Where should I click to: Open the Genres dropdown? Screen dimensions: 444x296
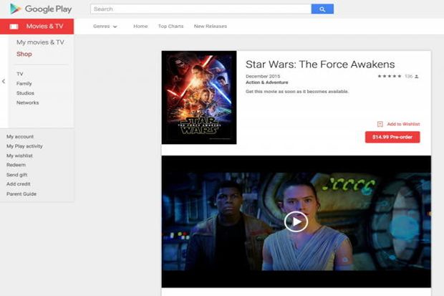point(105,27)
